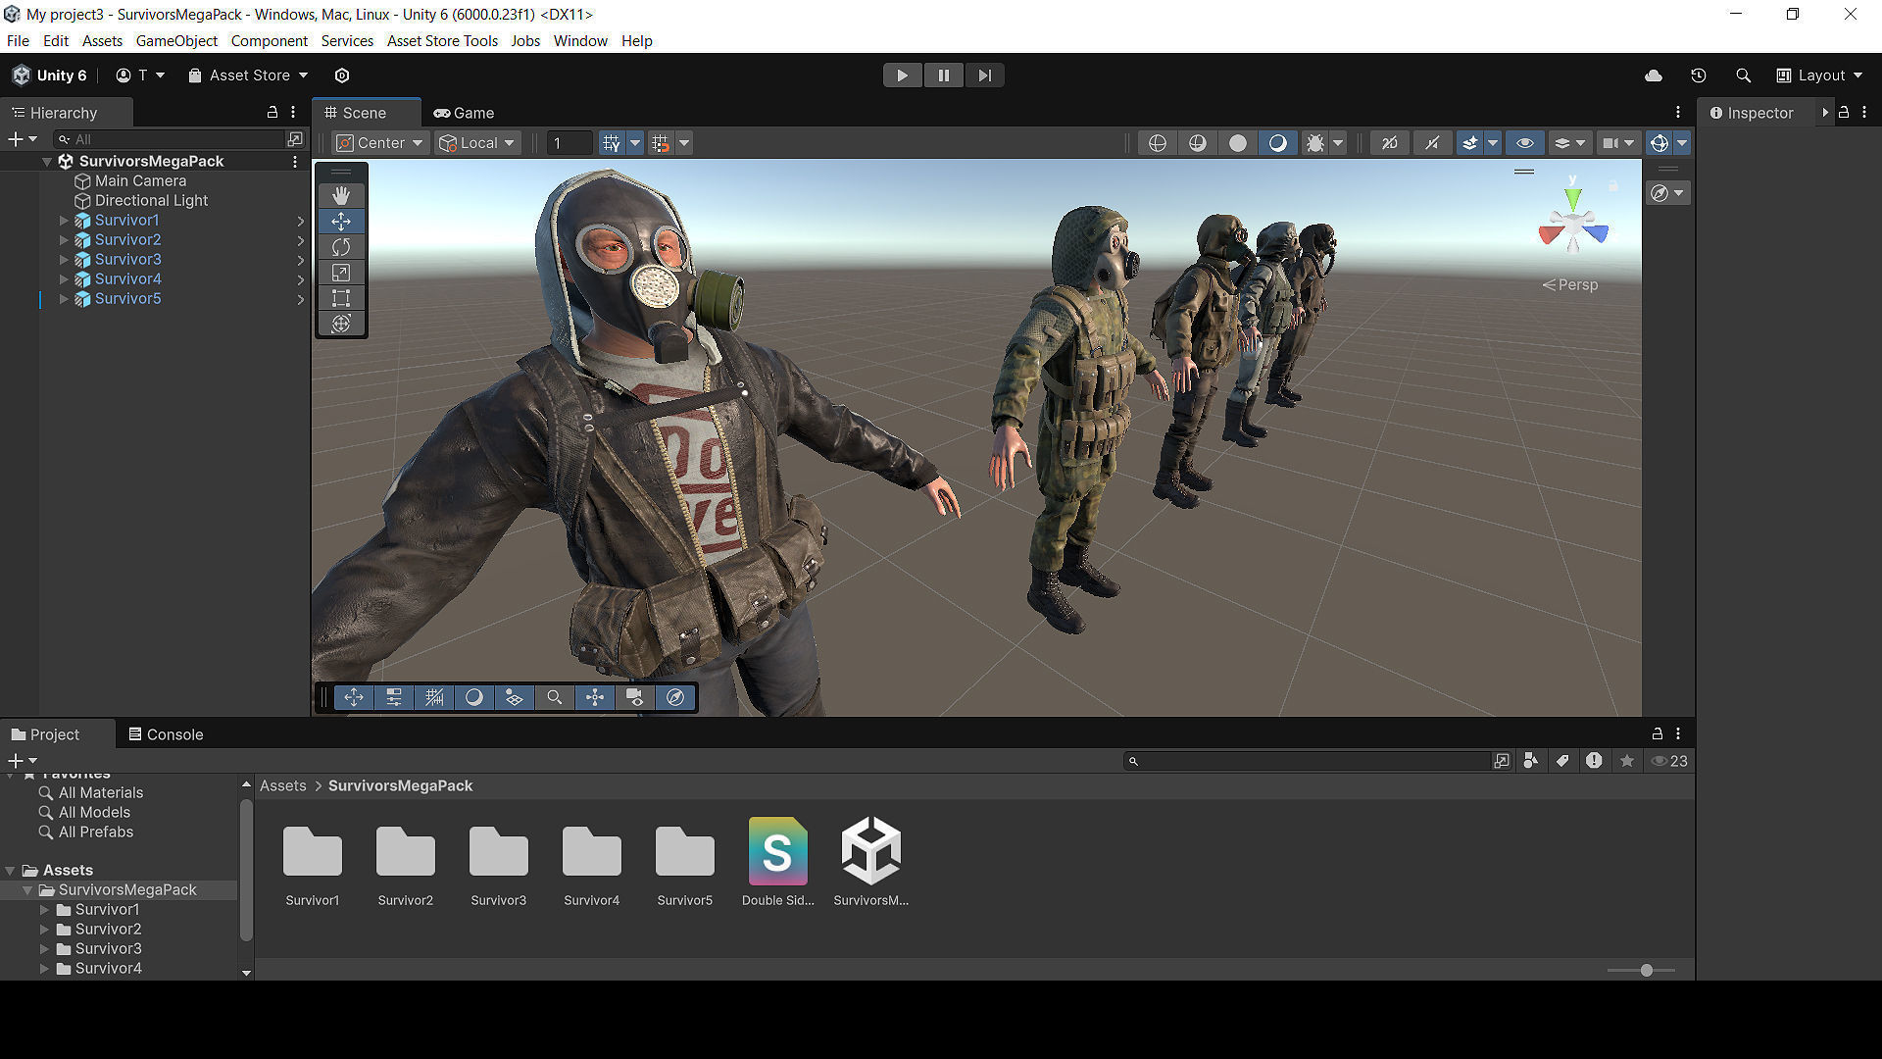Toggle the Project panel lock
This screenshot has height=1059, width=1882.
1658,733
